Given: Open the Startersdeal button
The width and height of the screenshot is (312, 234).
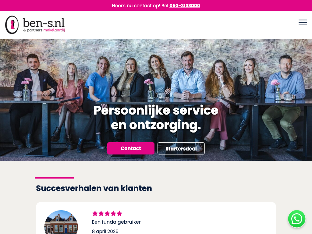Looking at the screenshot, I should [x=181, y=148].
